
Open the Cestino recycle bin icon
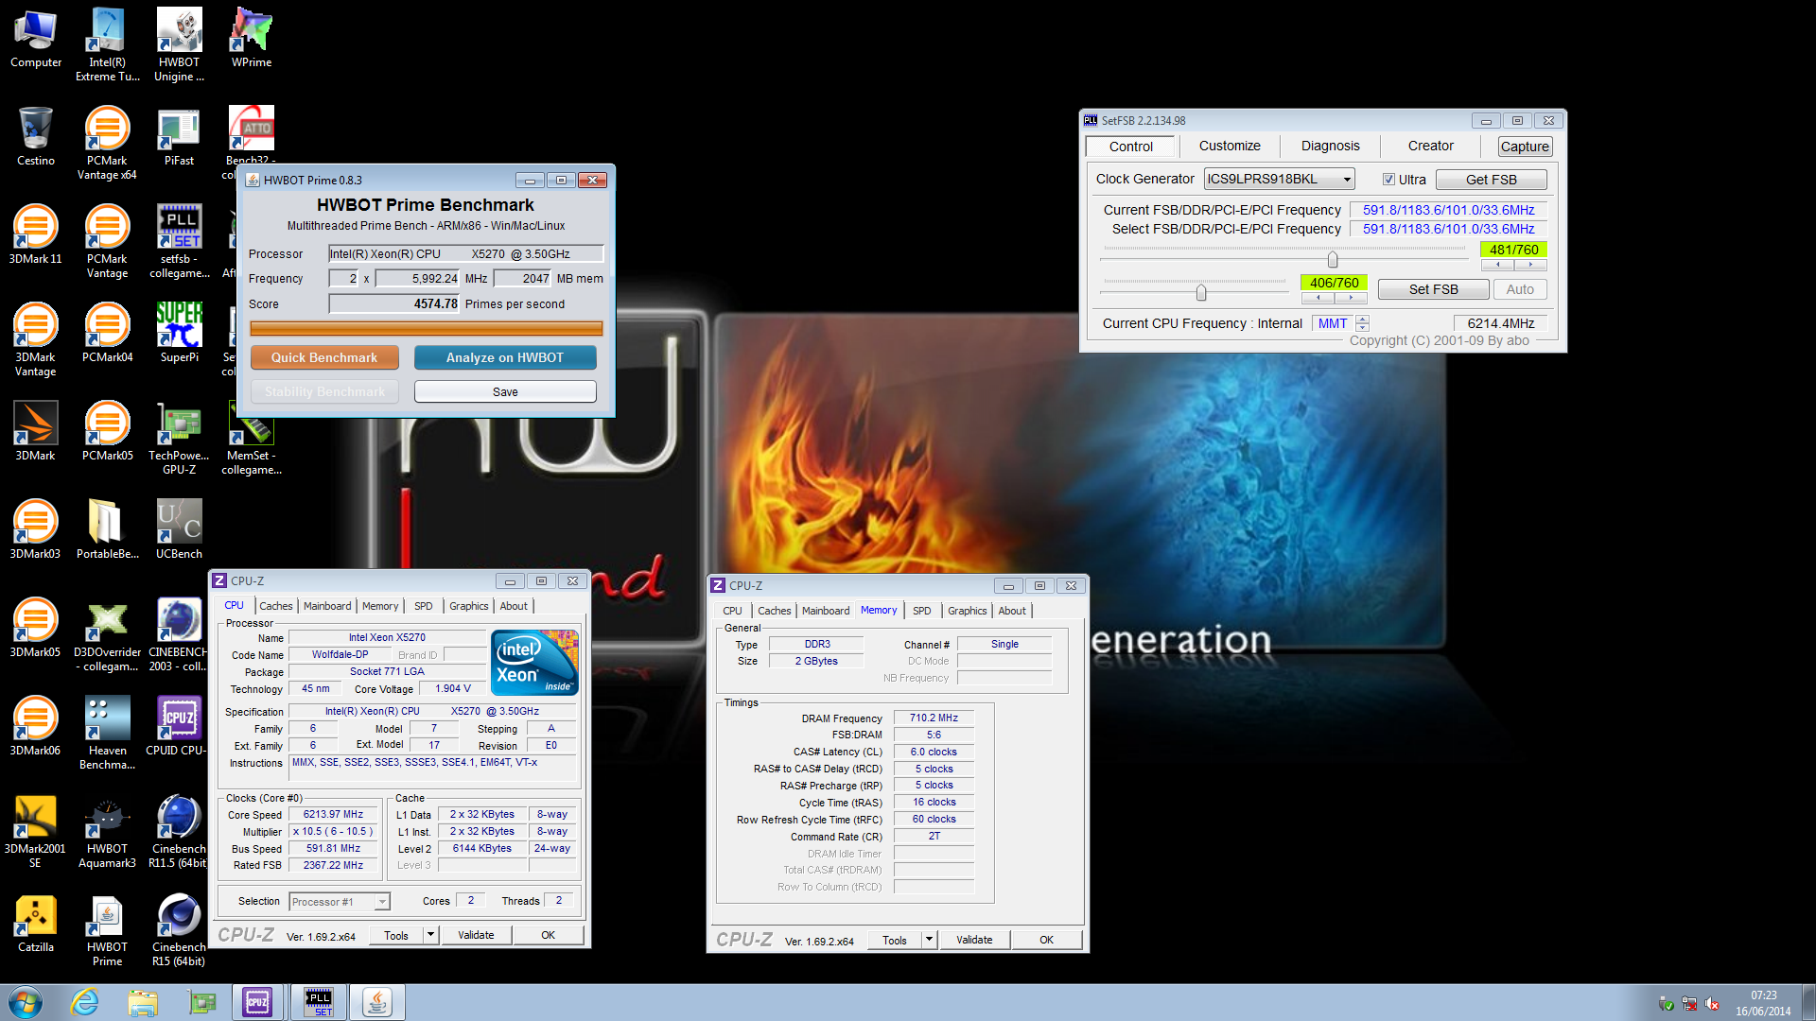(x=36, y=137)
